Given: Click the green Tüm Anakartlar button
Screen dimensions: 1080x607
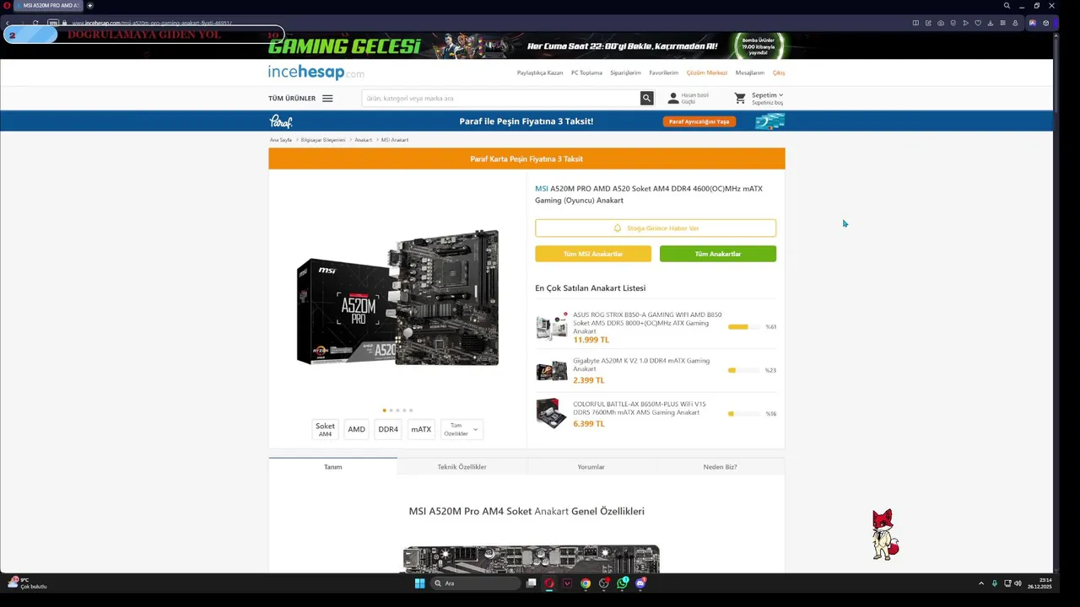Looking at the screenshot, I should [718, 254].
